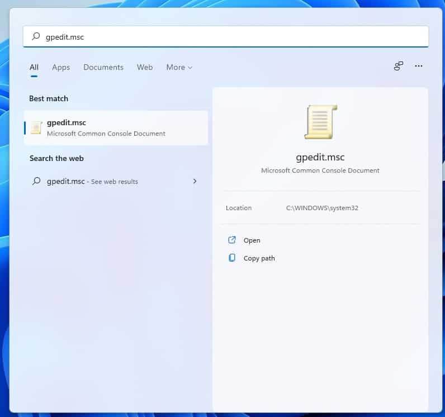
Task: Click the large gpedit.msc document icon in preview
Action: click(x=320, y=122)
